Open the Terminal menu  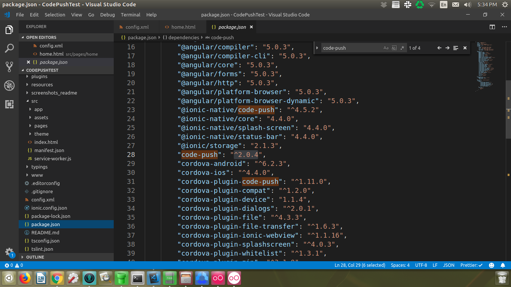(x=131, y=15)
